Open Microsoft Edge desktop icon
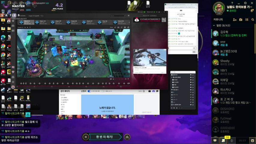256x144 pixels. 3,38
